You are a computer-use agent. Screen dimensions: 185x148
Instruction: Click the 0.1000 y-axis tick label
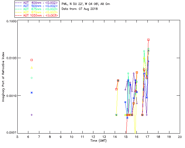[x=11, y=22]
